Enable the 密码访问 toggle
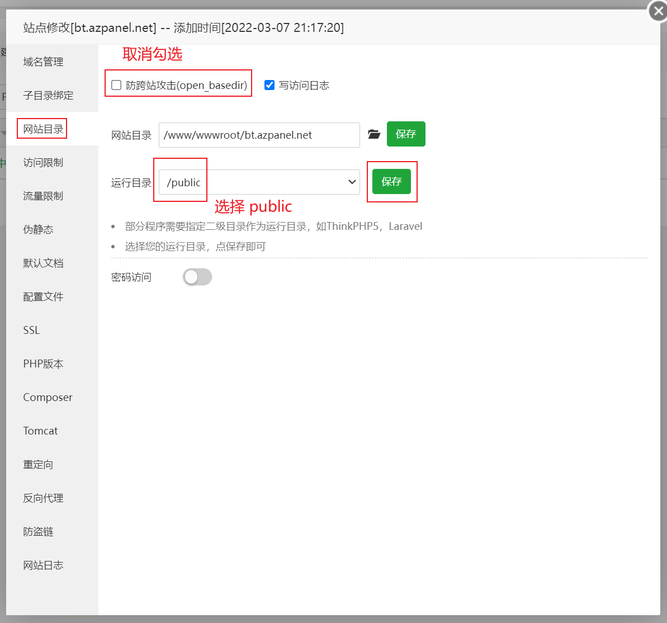The image size is (667, 623). click(x=197, y=277)
